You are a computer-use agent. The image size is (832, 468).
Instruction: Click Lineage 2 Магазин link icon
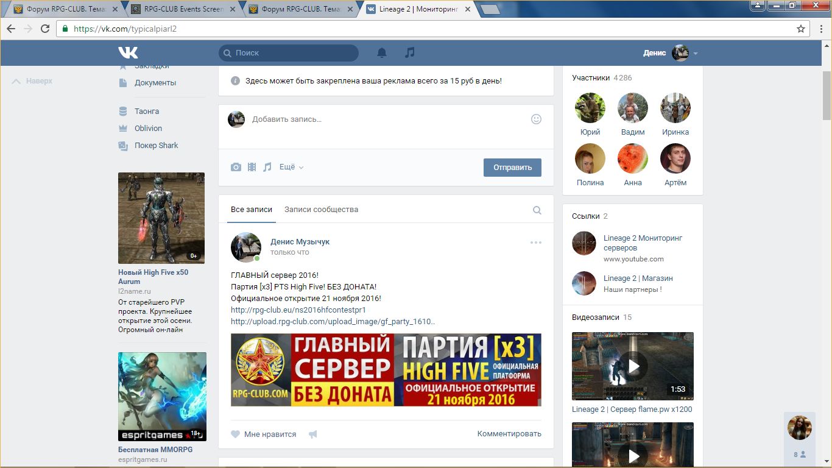(x=584, y=283)
